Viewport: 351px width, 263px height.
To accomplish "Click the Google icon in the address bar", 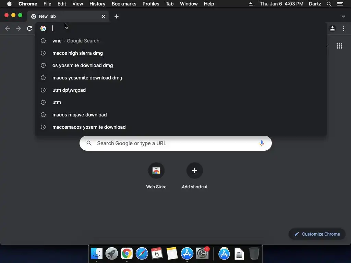I will pos(43,28).
